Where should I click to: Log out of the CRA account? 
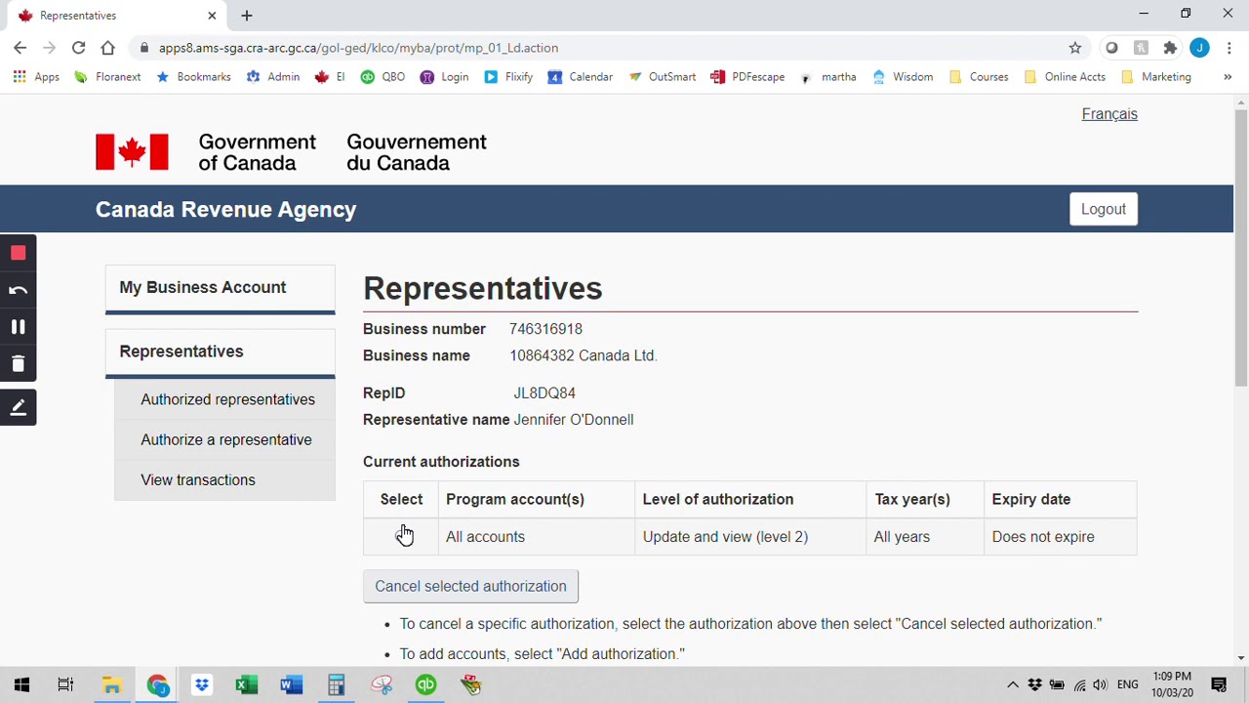(x=1104, y=209)
